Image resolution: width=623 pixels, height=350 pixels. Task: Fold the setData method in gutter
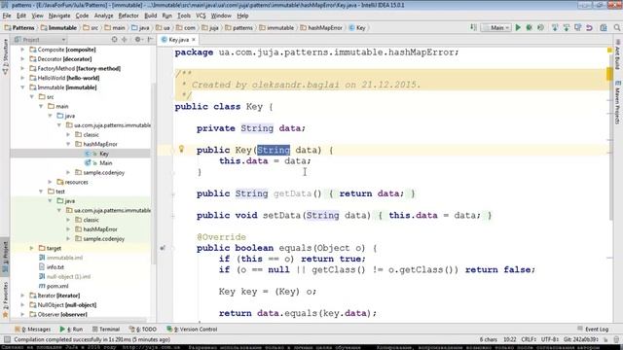[173, 216]
